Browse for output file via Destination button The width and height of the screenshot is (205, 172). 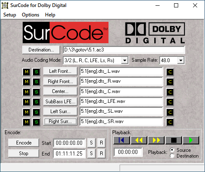pyautogui.click(x=41, y=50)
